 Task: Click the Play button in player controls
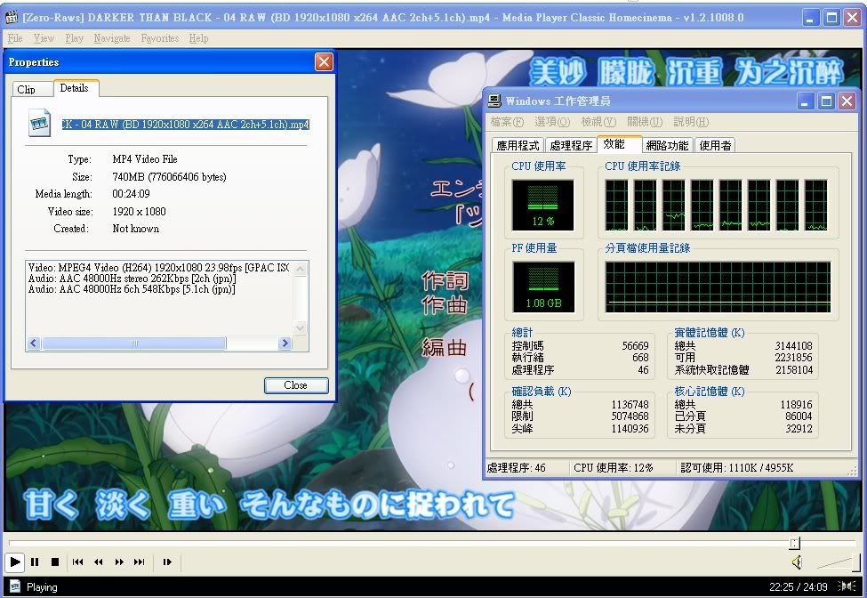pos(15,562)
